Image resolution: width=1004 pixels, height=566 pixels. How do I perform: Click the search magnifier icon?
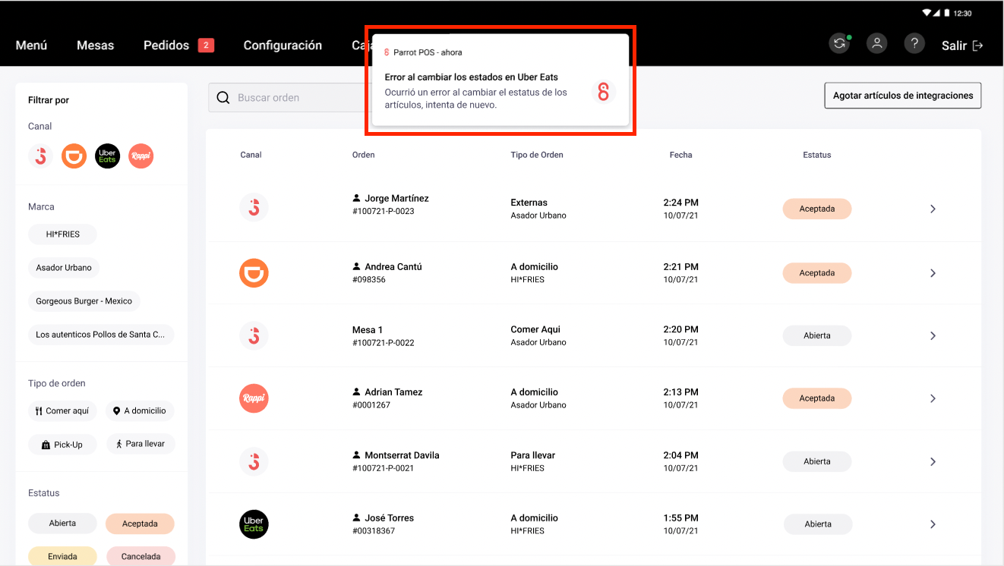(x=223, y=97)
